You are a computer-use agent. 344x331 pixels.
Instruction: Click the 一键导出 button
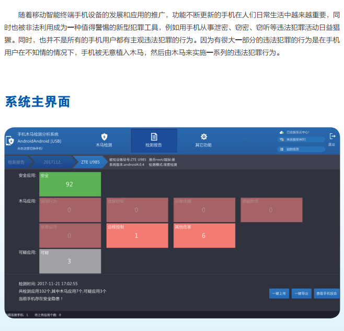click(302, 293)
